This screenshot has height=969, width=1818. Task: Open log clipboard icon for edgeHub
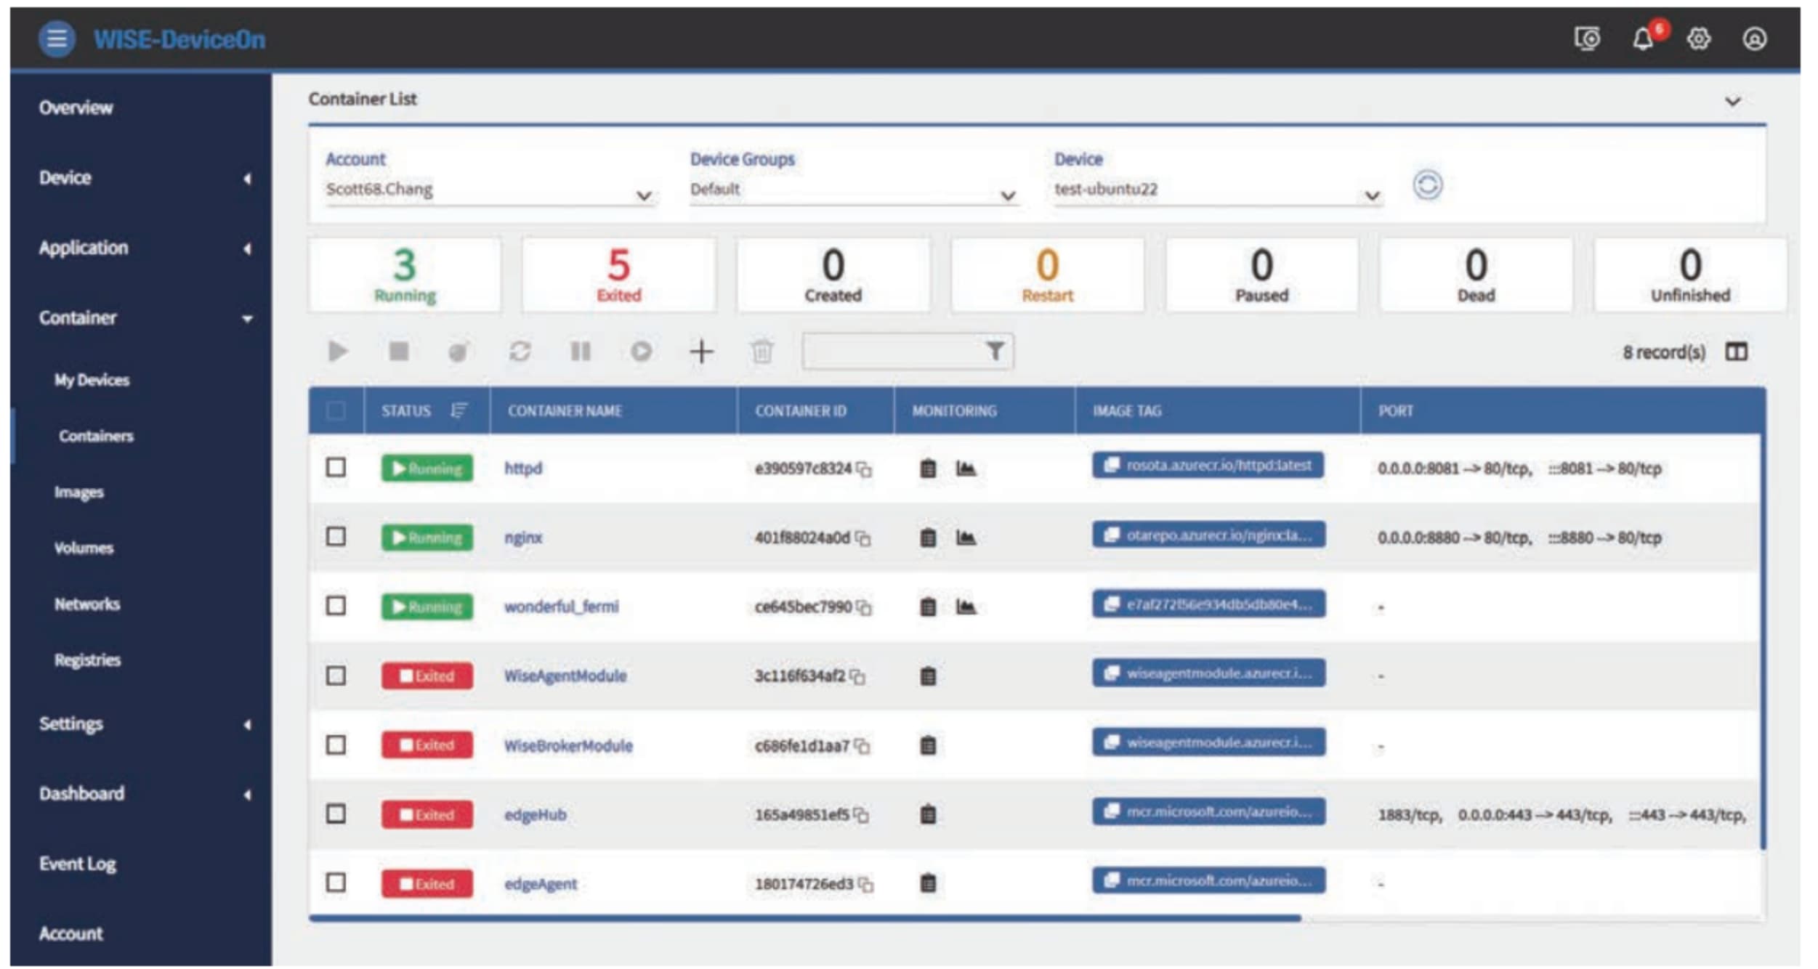(x=928, y=814)
